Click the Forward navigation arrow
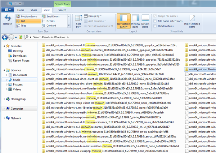The height and width of the screenshot is (153, 216). coord(11,37)
